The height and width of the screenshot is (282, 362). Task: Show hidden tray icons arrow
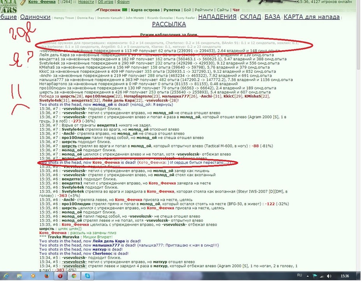[308, 276]
